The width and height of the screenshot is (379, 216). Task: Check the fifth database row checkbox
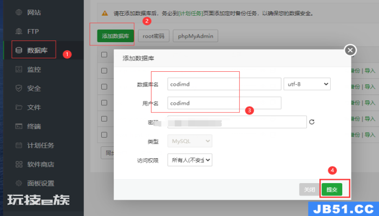coord(104,135)
